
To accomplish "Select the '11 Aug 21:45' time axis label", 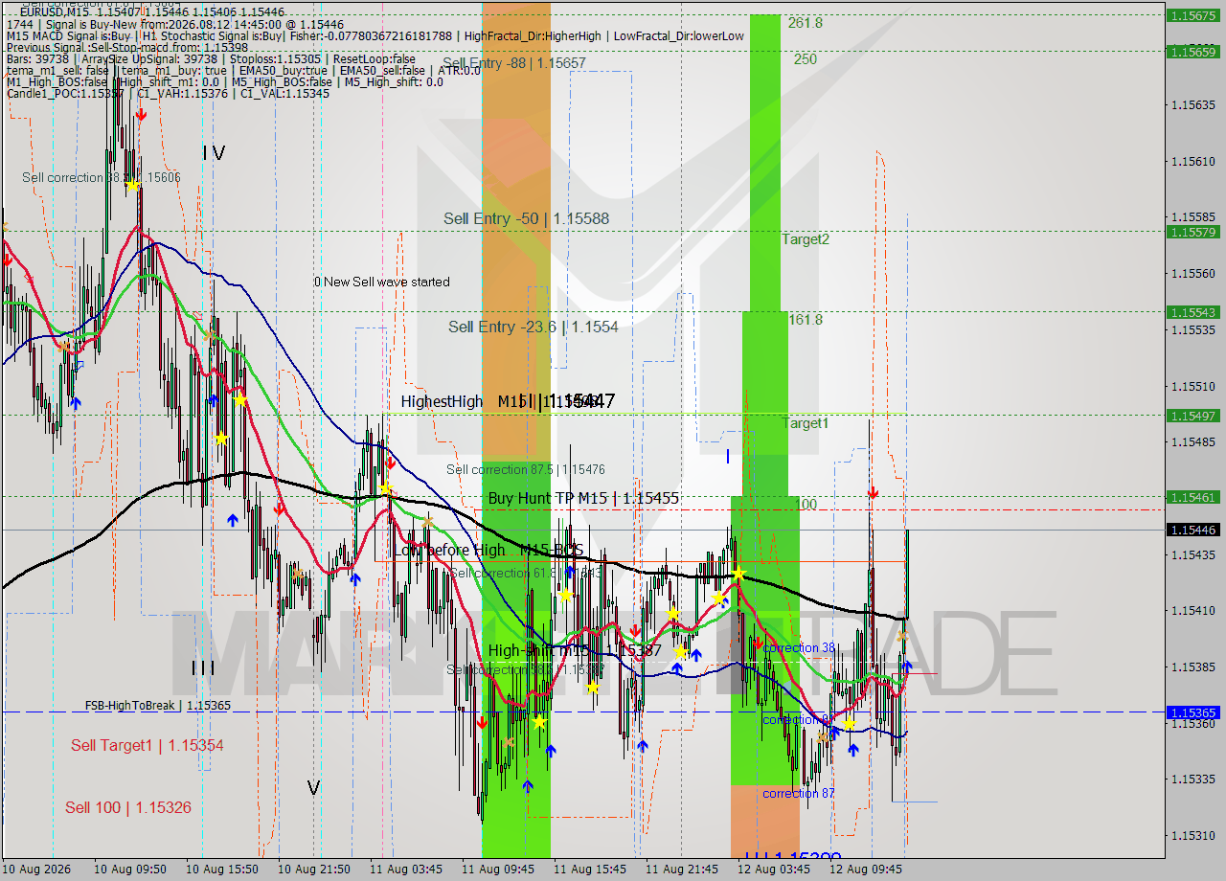I will pos(683,870).
